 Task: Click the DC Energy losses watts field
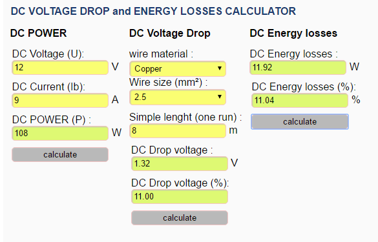298,67
